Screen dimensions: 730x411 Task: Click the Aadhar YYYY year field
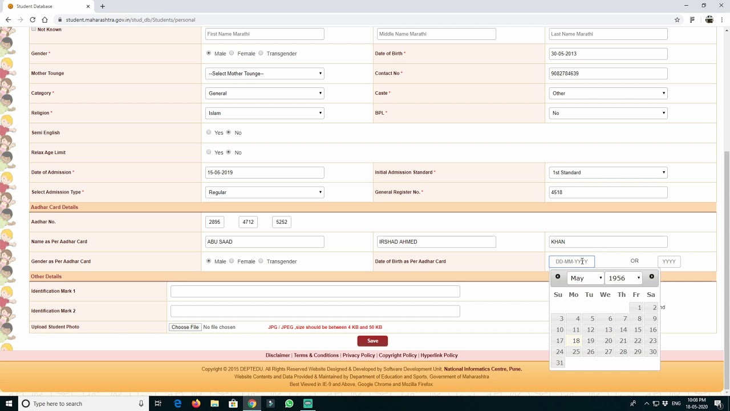pyautogui.click(x=669, y=261)
